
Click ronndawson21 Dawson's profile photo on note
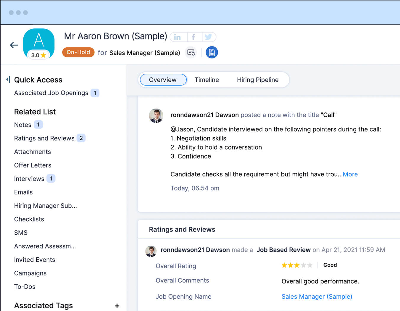pyautogui.click(x=156, y=115)
